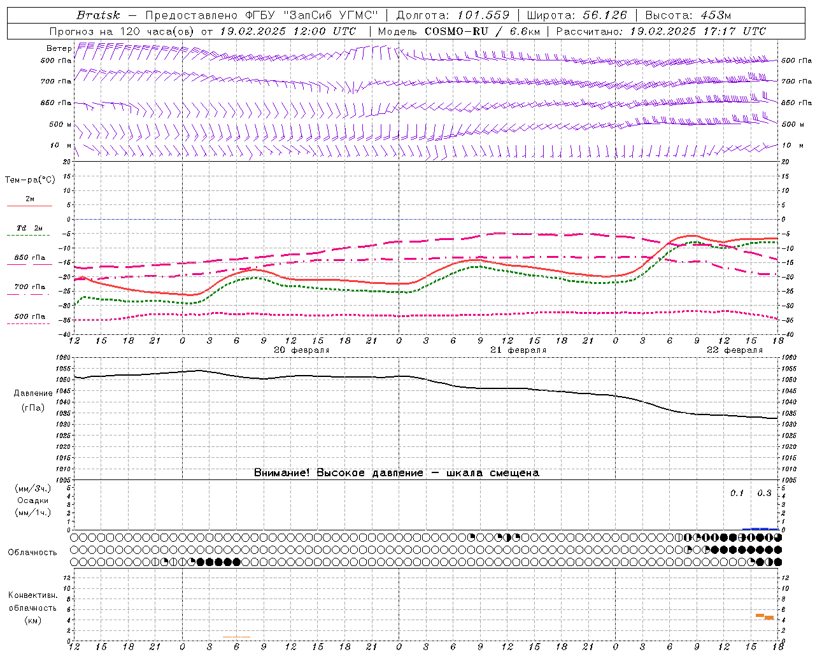This screenshot has height=652, width=815.
Task: Click the "21 февраля" date label
Action: 518,350
